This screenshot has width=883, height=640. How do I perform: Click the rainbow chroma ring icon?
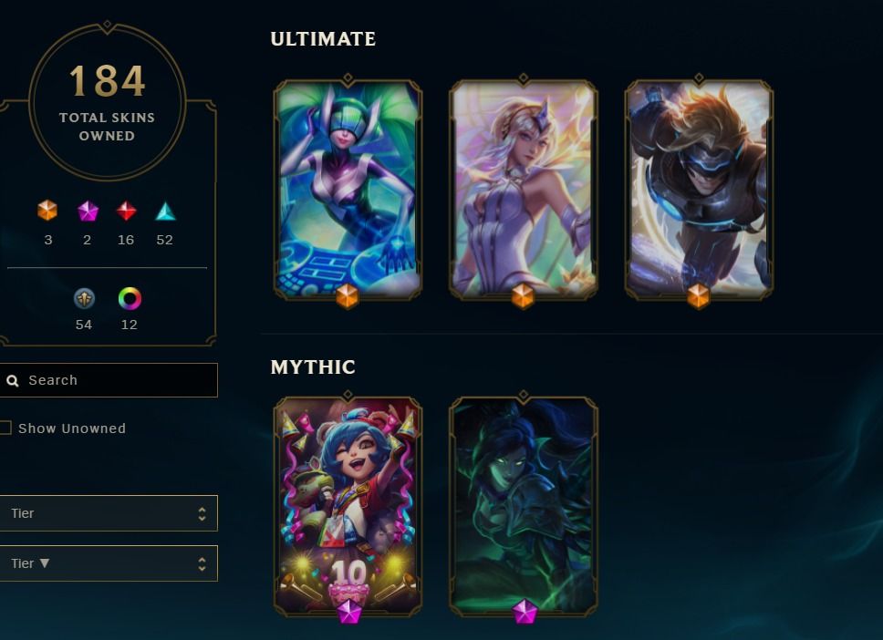coord(130,298)
